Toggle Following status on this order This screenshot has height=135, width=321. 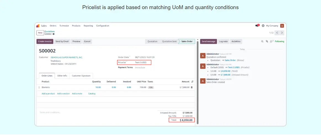[279, 41]
